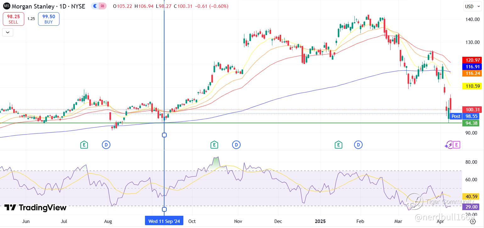484x228 pixels.
Task: Click the TradingView logo
Action: pos(35,208)
